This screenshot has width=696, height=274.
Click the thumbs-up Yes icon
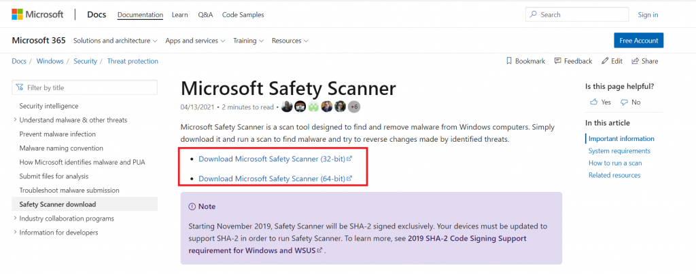coord(593,102)
